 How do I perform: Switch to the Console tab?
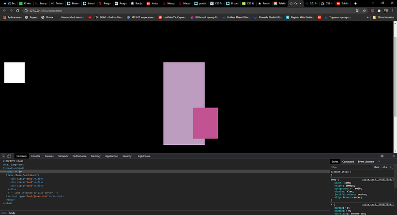click(36, 156)
